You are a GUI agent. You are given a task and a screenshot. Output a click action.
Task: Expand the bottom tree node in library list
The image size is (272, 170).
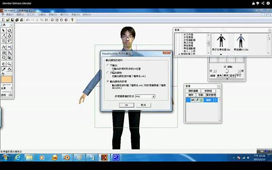[x=179, y=54]
